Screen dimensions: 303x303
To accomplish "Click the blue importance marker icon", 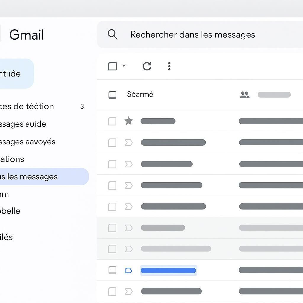I will 129,270.
